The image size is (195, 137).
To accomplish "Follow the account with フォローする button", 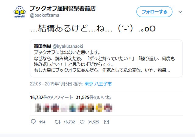I will click(154, 12).
